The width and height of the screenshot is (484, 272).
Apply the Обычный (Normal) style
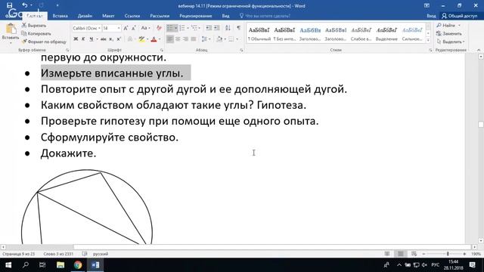[259, 33]
